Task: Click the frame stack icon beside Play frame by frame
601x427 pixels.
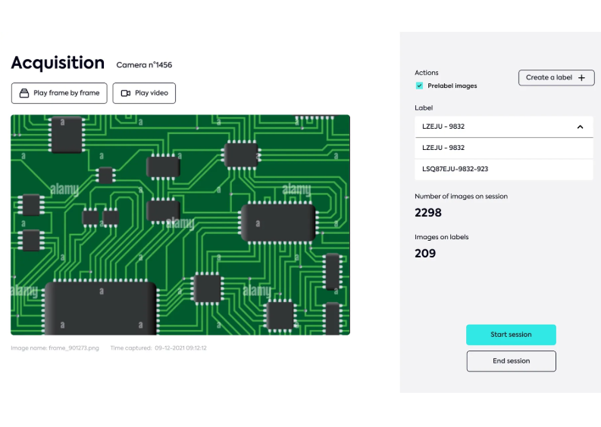Action: 24,93
